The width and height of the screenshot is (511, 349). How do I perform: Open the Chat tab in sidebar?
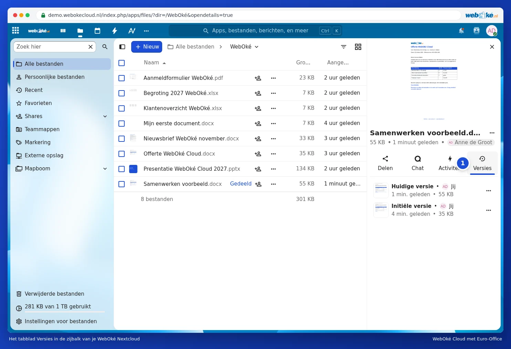click(418, 163)
